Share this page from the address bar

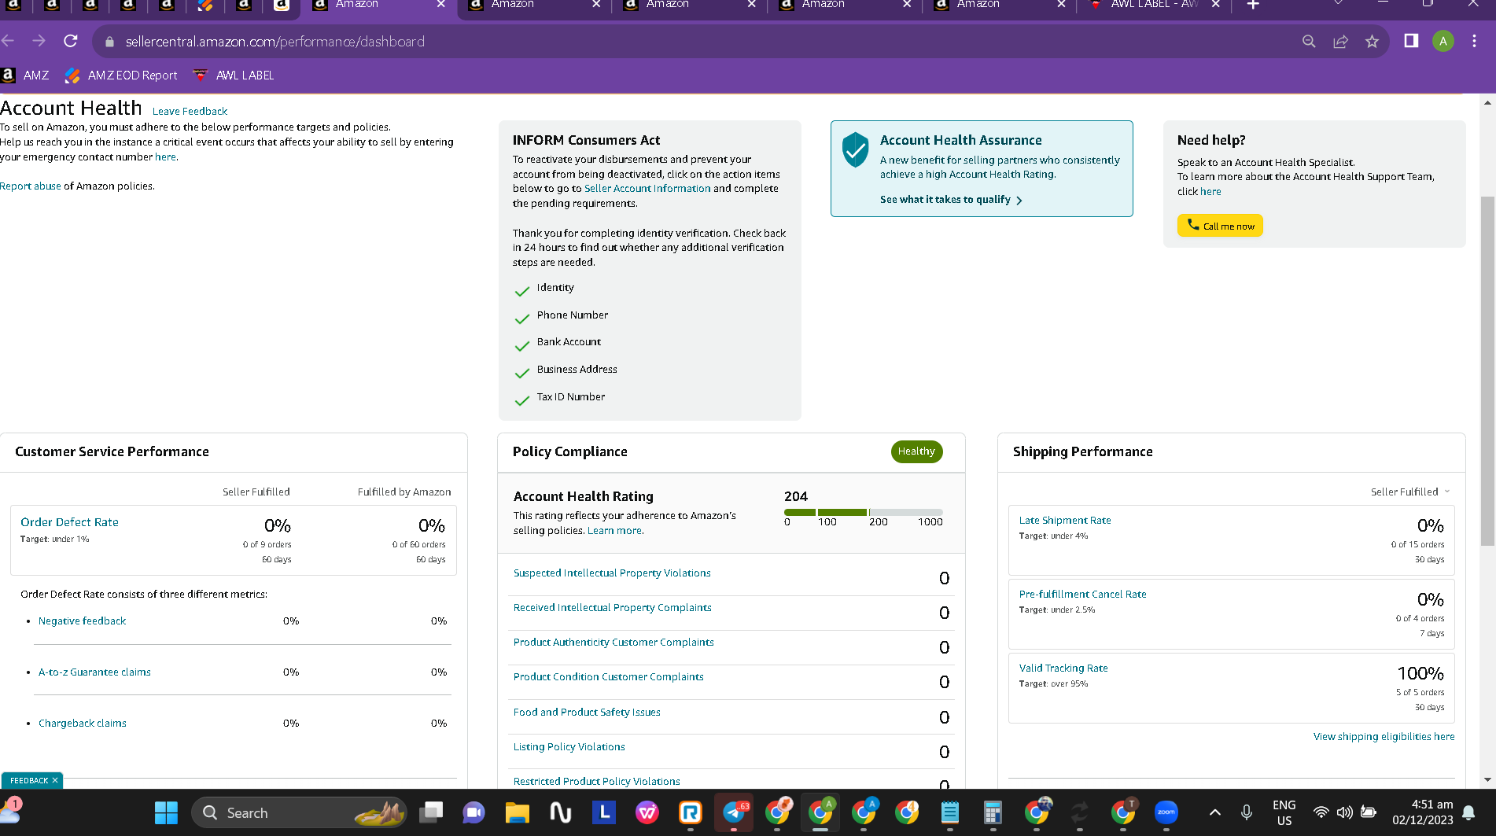[x=1340, y=41]
